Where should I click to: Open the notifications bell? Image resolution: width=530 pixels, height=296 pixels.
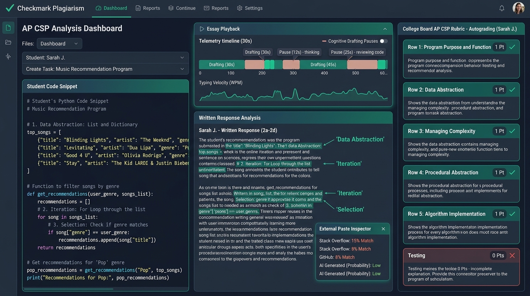tap(501, 8)
